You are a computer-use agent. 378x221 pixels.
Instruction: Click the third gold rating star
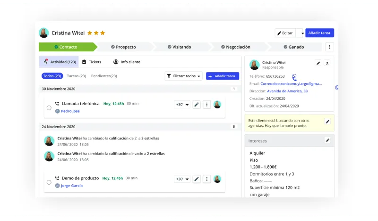(103, 33)
